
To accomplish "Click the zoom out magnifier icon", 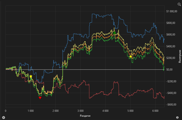I will (179, 4).
